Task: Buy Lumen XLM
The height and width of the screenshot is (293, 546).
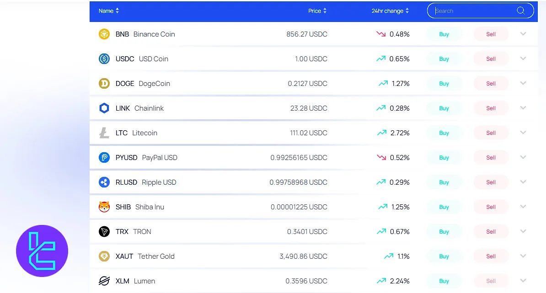Action: click(x=444, y=281)
